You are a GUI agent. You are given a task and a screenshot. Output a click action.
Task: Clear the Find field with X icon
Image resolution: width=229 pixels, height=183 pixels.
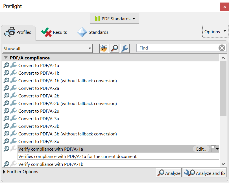pos(222,48)
